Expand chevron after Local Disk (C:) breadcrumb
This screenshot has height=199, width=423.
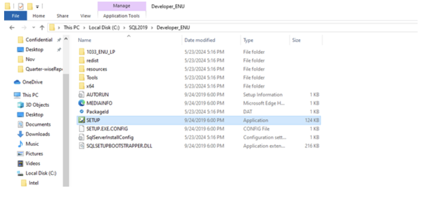pyautogui.click(x=124, y=28)
